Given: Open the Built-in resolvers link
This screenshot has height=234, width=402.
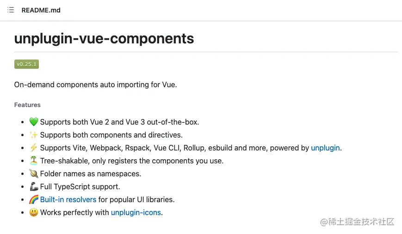Looking at the screenshot, I should tap(68, 199).
